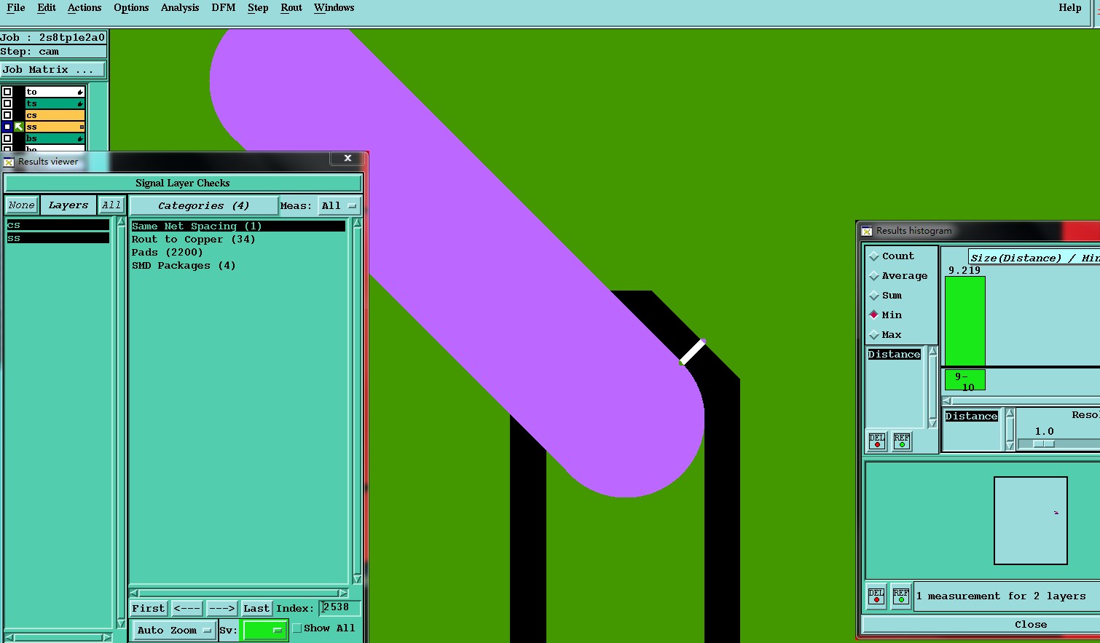The height and width of the screenshot is (643, 1100).
Task: Select the Count histogram option
Action: click(874, 256)
